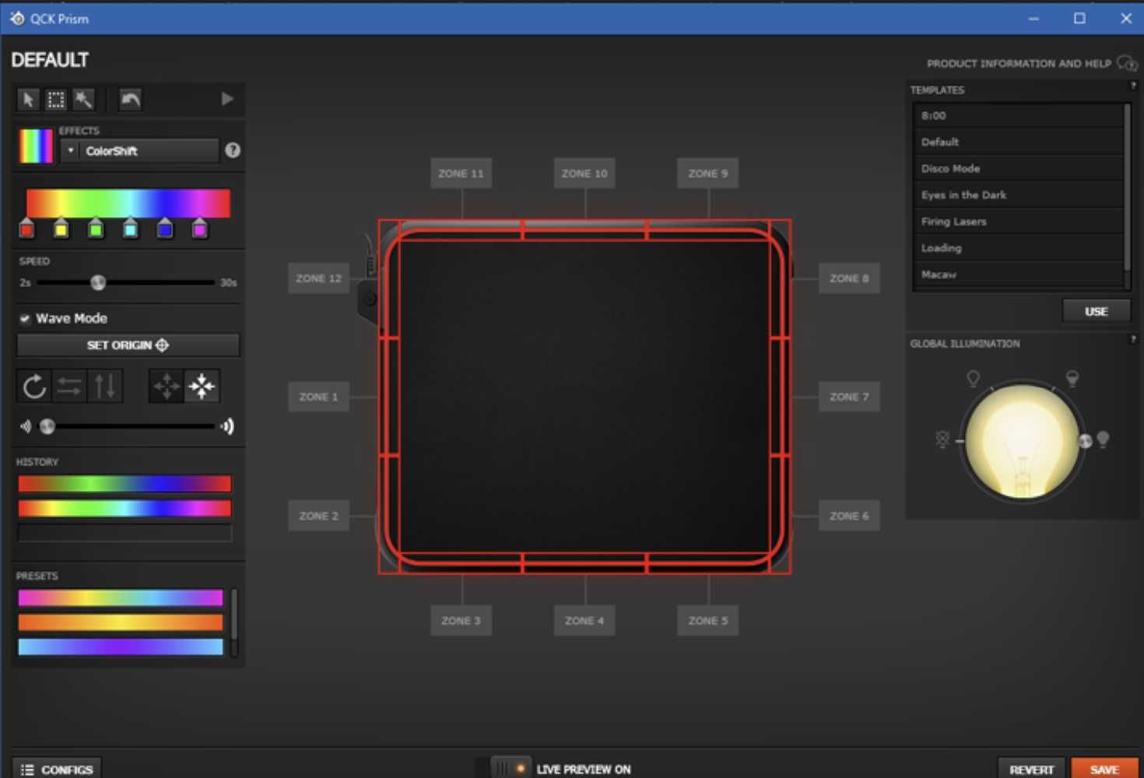Select the yellow gradient color stop

61,229
